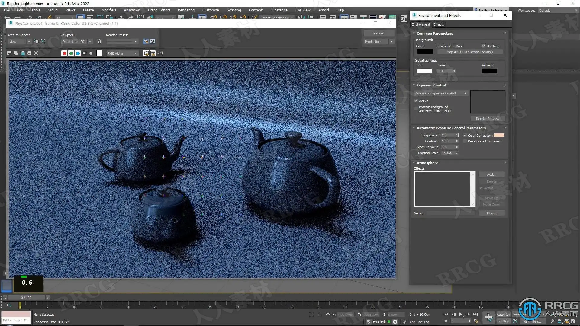Toggle the Enable Red Channel button

(x=64, y=53)
